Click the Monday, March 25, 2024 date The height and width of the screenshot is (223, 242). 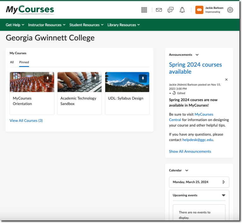190,182
